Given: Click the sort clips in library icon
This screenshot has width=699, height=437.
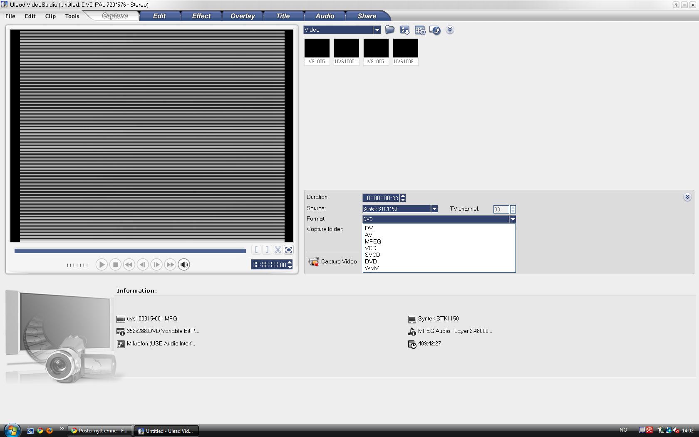Looking at the screenshot, I should pos(404,30).
